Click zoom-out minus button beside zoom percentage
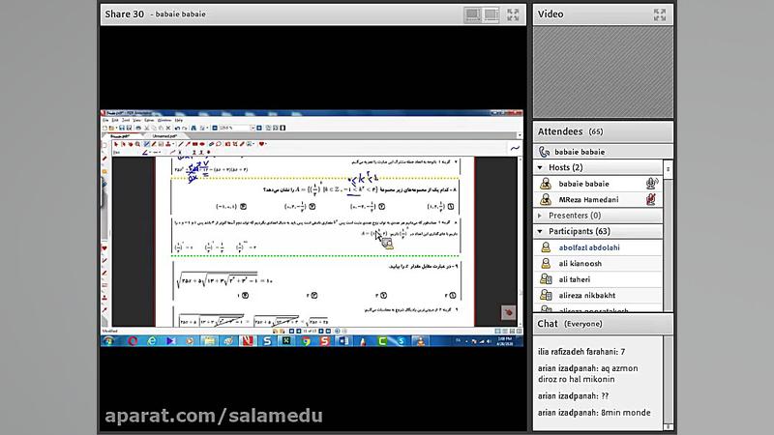This screenshot has height=435, width=774. coord(215,128)
